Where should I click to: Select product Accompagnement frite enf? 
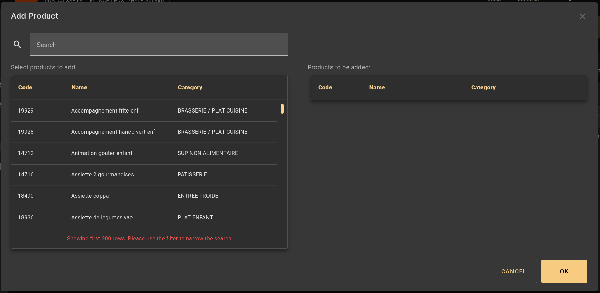(105, 111)
